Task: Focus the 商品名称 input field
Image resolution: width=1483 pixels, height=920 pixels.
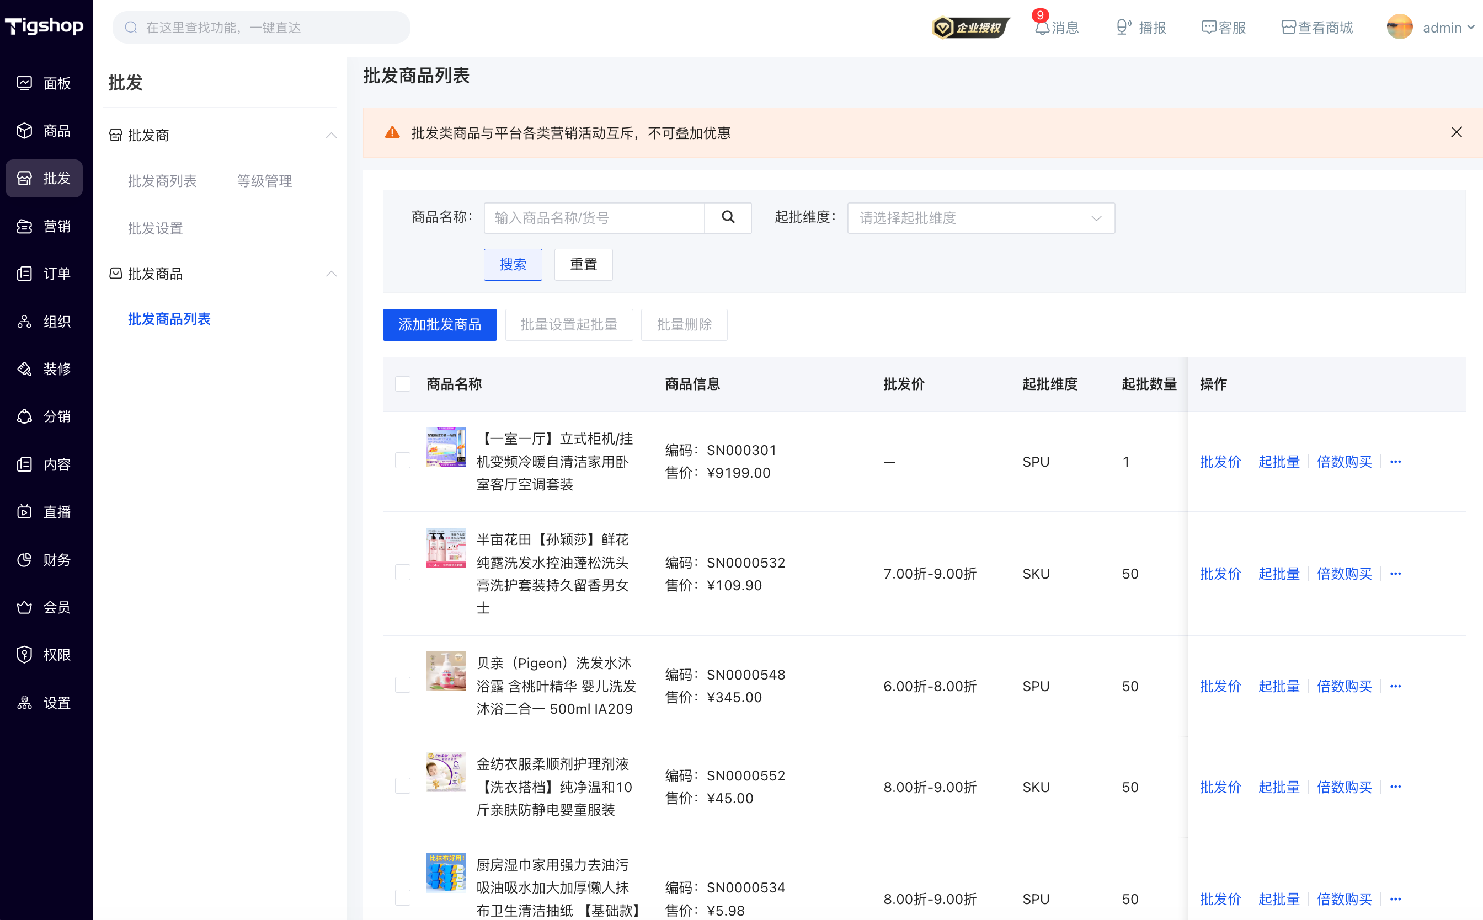Action: pyautogui.click(x=594, y=218)
